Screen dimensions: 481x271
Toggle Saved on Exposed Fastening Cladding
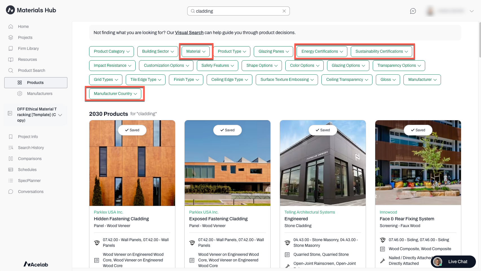click(228, 130)
